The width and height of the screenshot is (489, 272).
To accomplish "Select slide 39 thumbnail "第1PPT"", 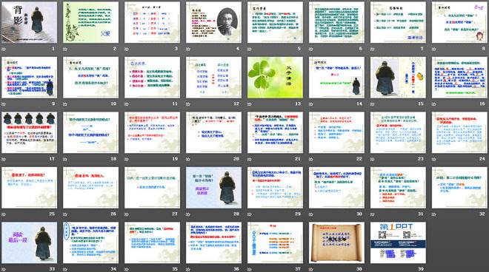I will click(x=398, y=242).
